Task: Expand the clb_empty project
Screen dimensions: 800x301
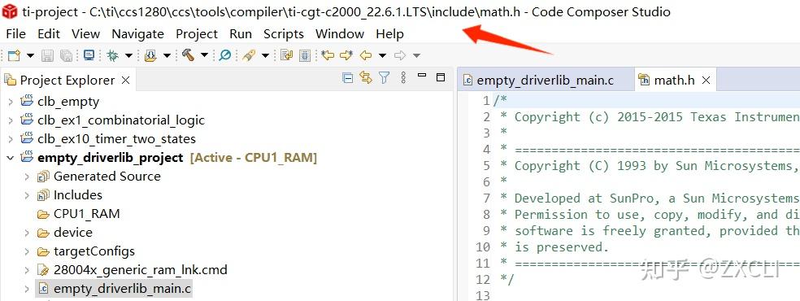Action: click(11, 102)
